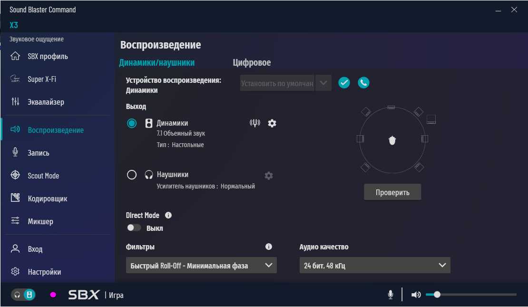Enable the Direct Mode switch
The height and width of the screenshot is (307, 528).
pos(134,228)
